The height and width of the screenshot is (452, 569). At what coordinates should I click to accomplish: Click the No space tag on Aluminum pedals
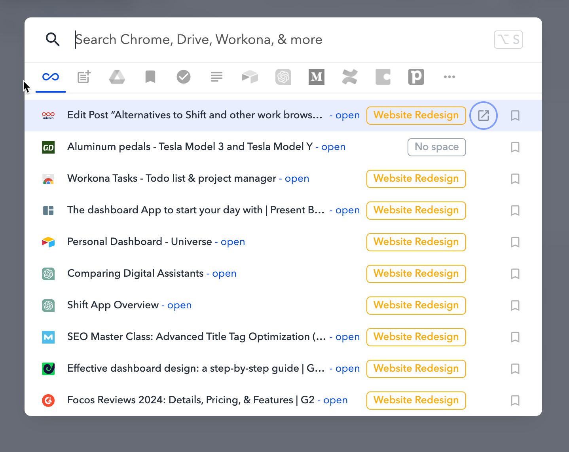pyautogui.click(x=437, y=147)
